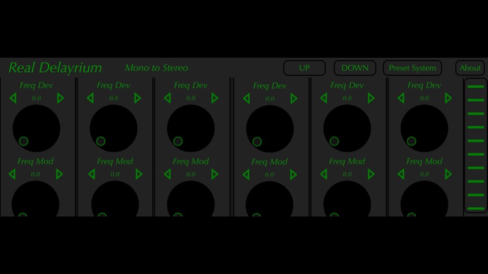Click right arrow of first column Freq Mod

(x=59, y=174)
